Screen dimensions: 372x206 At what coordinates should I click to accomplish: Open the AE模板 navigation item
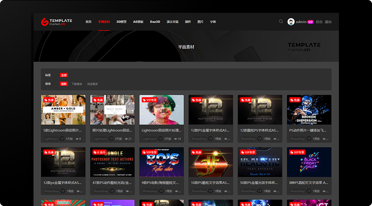(x=138, y=22)
